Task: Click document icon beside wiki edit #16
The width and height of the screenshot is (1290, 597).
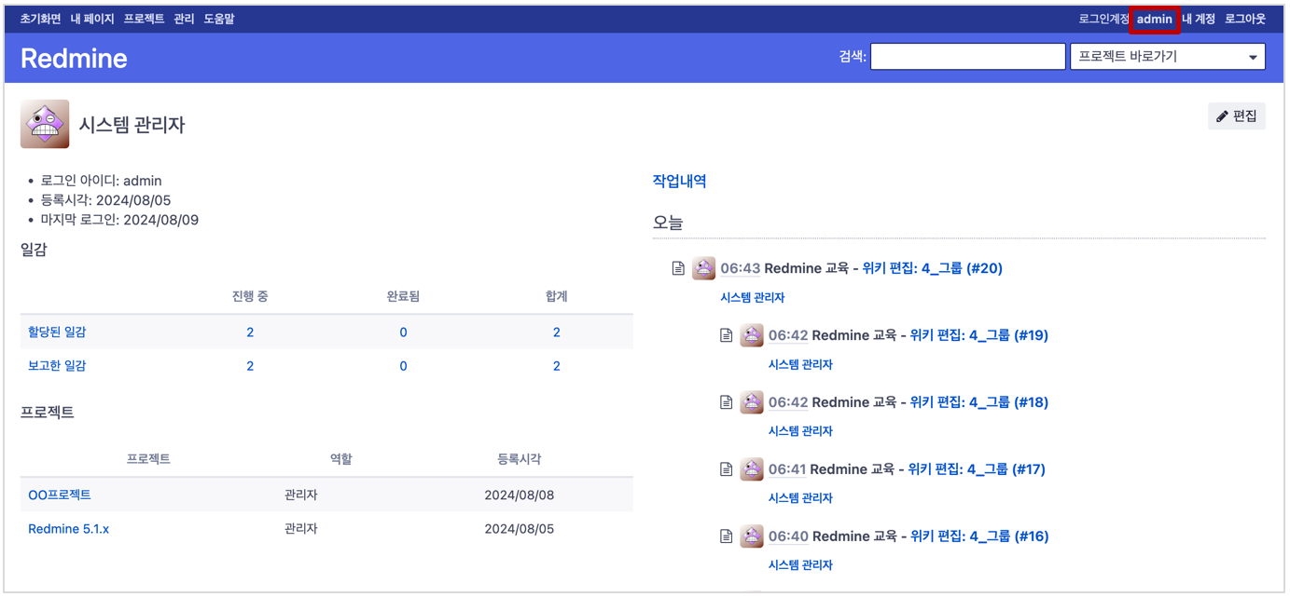Action: pyautogui.click(x=726, y=536)
